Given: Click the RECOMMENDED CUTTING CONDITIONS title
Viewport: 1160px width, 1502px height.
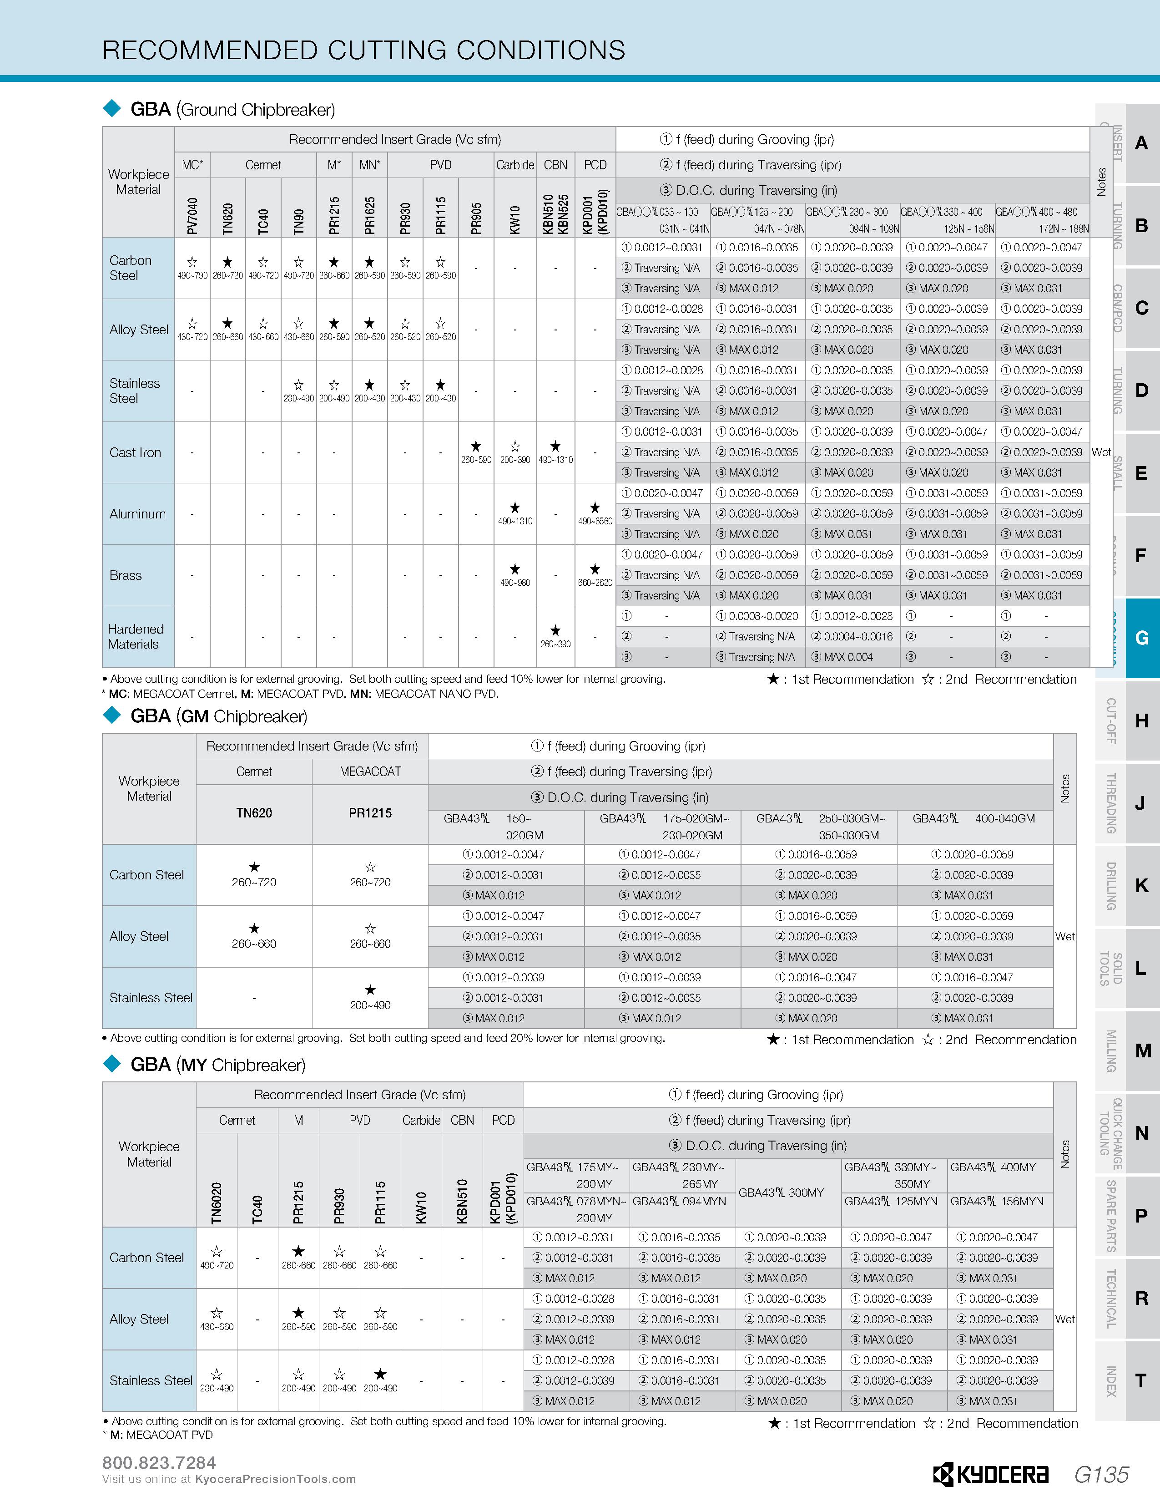Looking at the screenshot, I should coord(363,50).
